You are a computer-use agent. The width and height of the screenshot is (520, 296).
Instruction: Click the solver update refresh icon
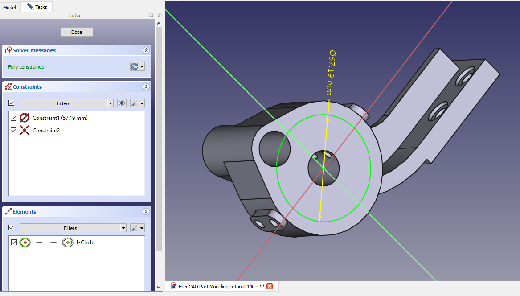[x=134, y=66]
